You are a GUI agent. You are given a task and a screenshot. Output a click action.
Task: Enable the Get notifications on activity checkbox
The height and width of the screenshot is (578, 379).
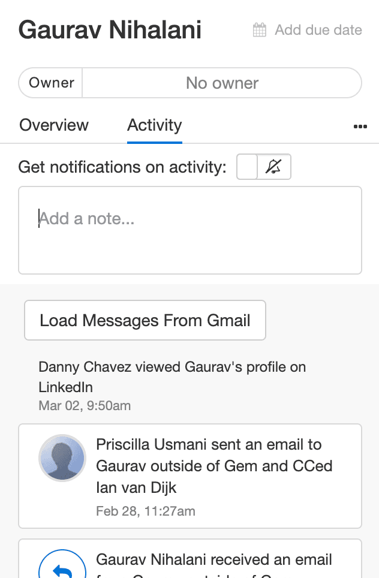[246, 167]
